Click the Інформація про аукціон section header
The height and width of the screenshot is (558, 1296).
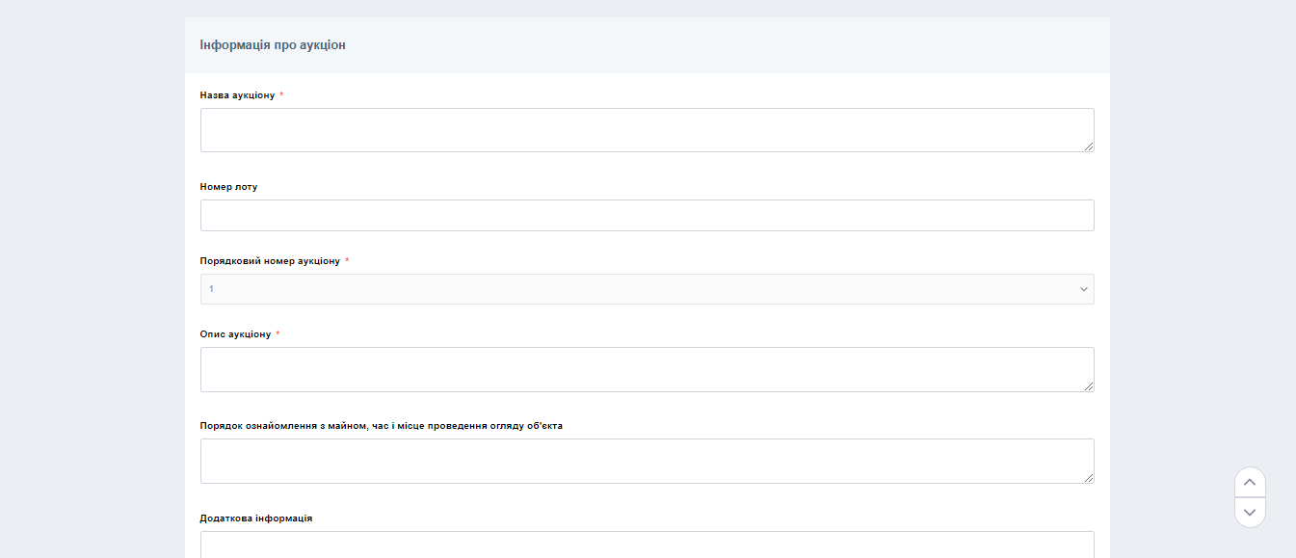pyautogui.click(x=273, y=45)
